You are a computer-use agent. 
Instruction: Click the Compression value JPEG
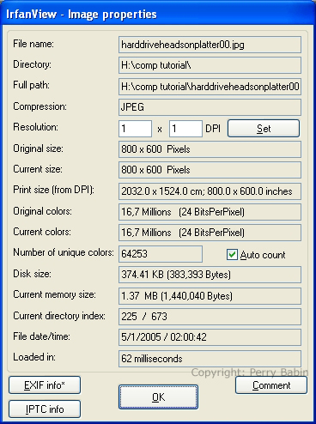click(210, 107)
